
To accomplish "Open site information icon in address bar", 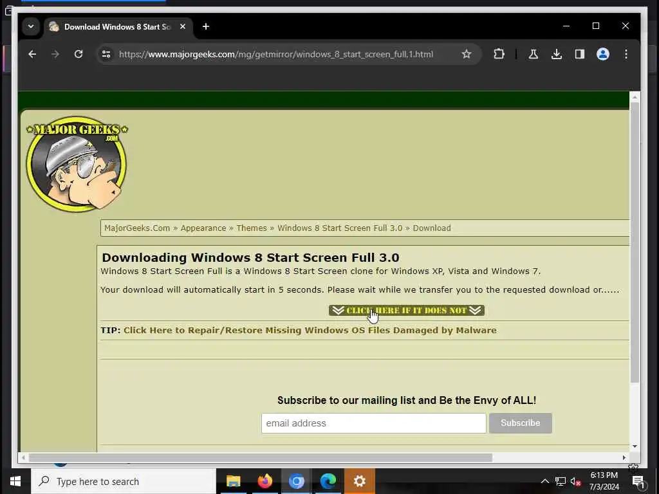I will (x=106, y=54).
